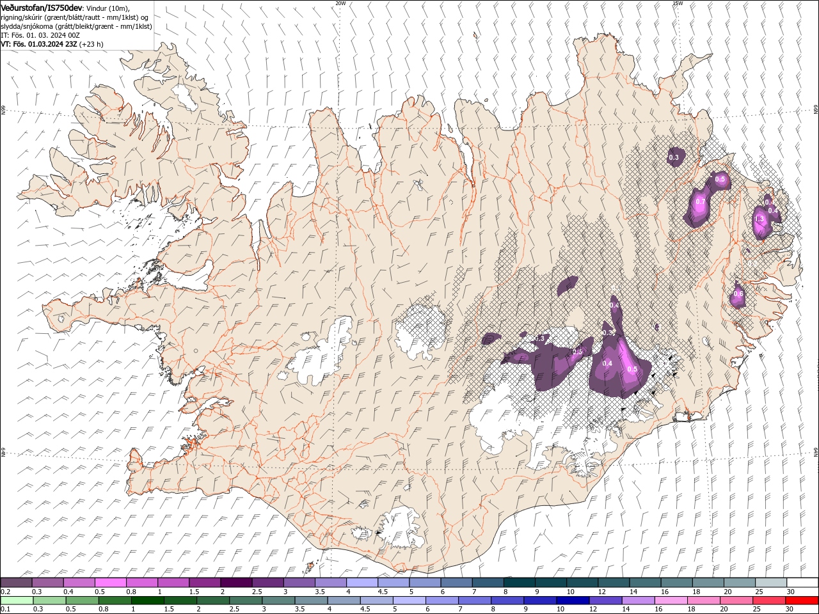
Task: Click lower legend swatch between 5 and 6
Action: [409, 601]
